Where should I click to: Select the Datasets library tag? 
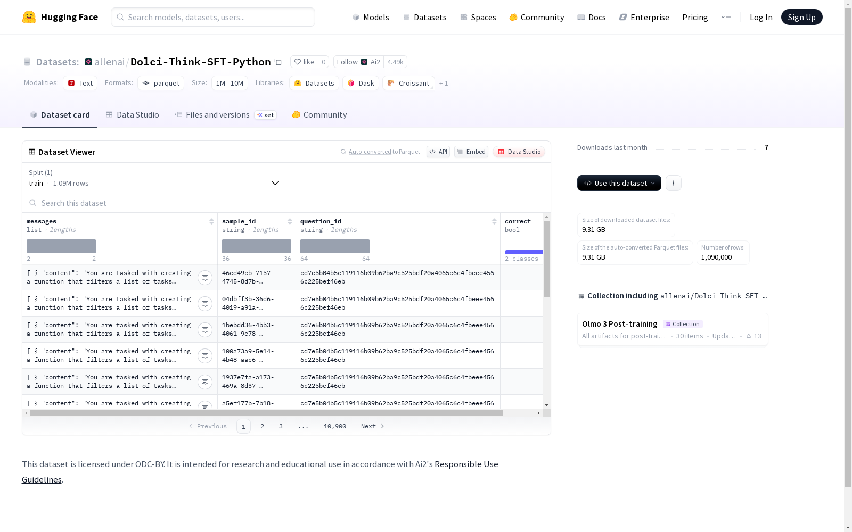(x=314, y=83)
